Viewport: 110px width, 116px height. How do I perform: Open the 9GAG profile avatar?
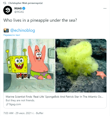8,10
